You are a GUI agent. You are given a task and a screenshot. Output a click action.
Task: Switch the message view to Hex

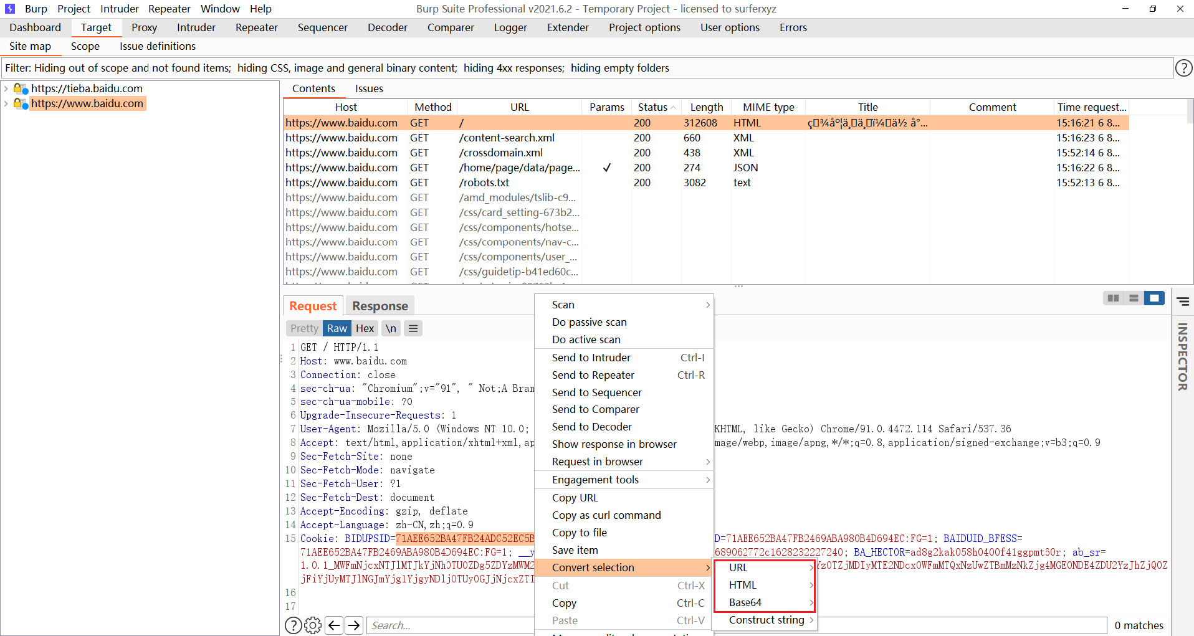coord(365,328)
